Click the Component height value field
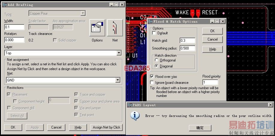 click(59, 100)
